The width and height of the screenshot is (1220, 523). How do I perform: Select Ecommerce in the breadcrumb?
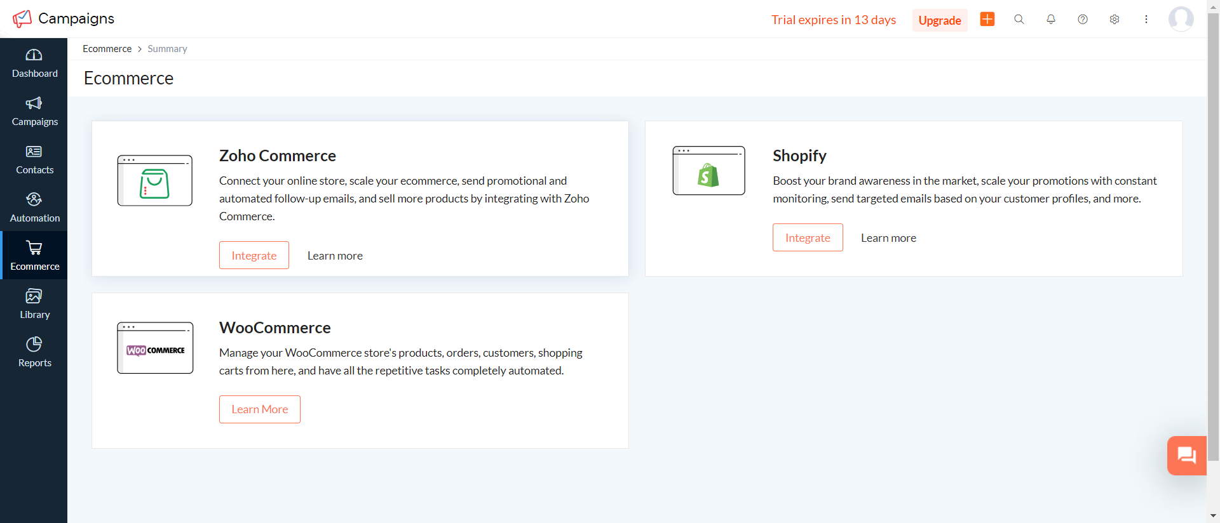107,49
